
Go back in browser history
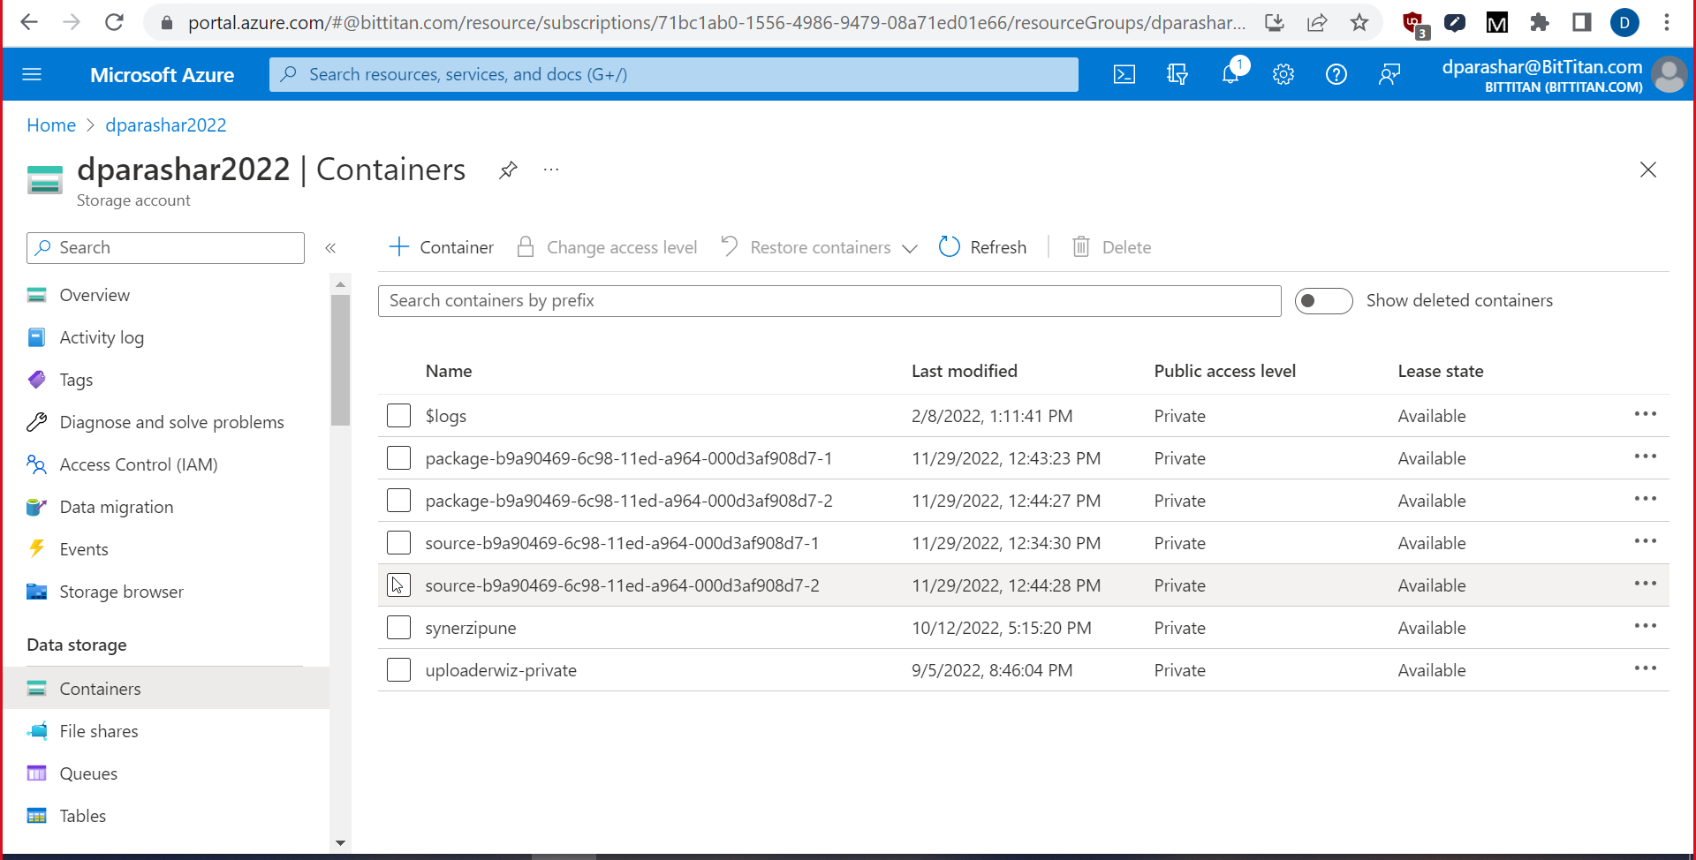29,22
